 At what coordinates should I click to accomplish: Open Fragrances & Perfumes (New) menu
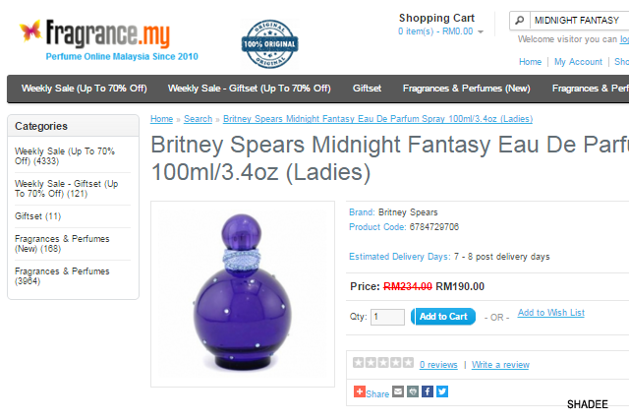coord(467,89)
